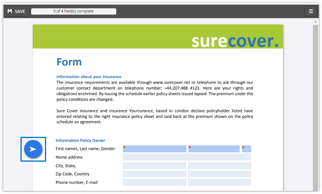Click the blue arrow next-field button
Image resolution: width=322 pixels, height=194 pixels.
[33, 149]
